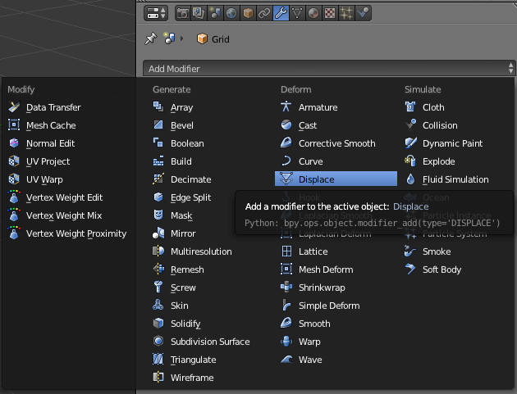Open the Material properties sphere tab
This screenshot has height=394, width=517.
point(313,13)
